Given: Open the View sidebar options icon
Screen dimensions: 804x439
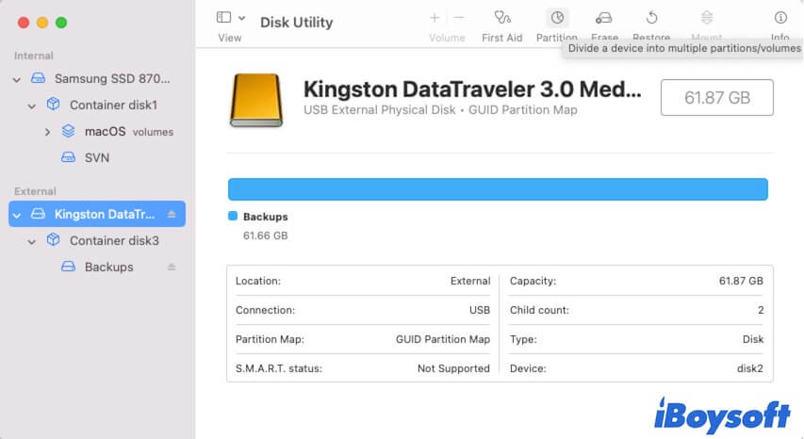Looking at the screenshot, I should 223,17.
